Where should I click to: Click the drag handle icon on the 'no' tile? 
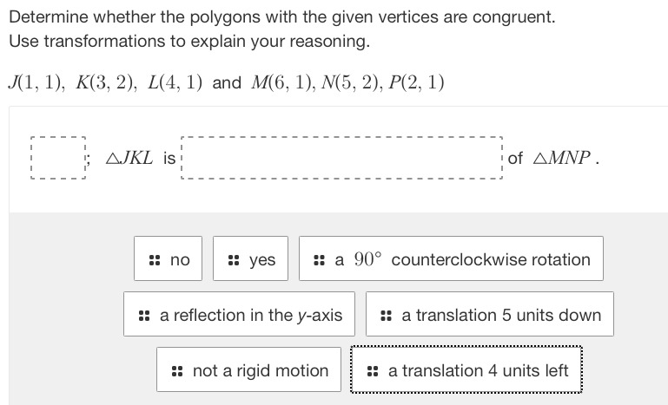point(155,260)
